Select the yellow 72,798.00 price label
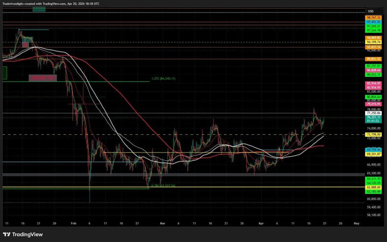The image size is (387, 242). tap(373, 134)
